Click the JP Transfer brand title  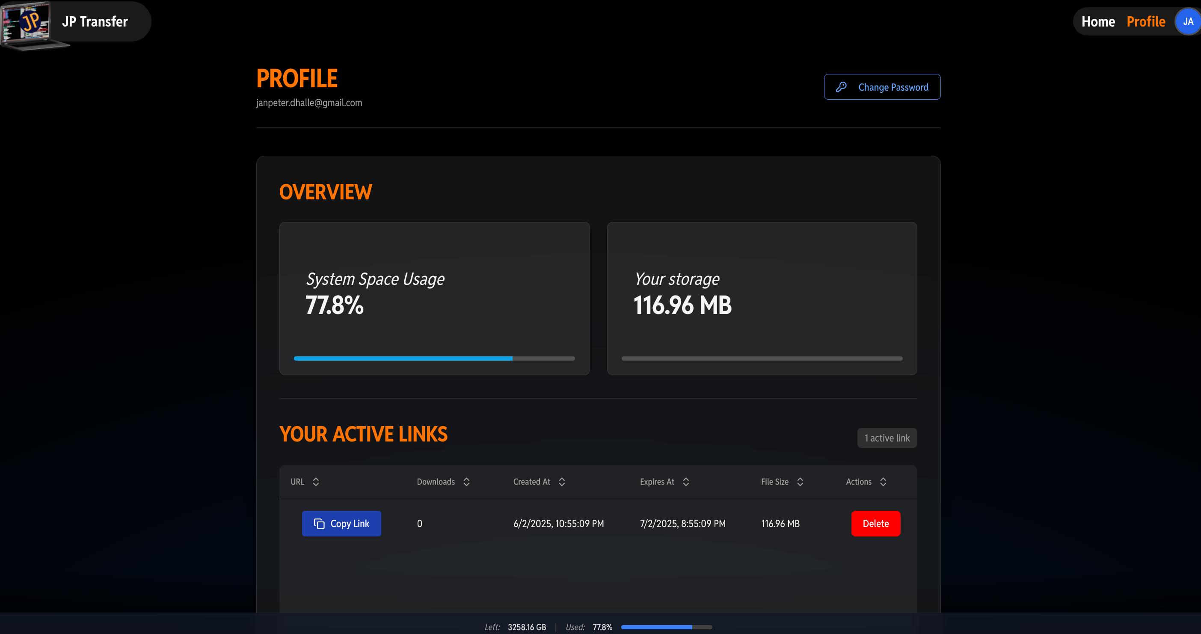95,21
